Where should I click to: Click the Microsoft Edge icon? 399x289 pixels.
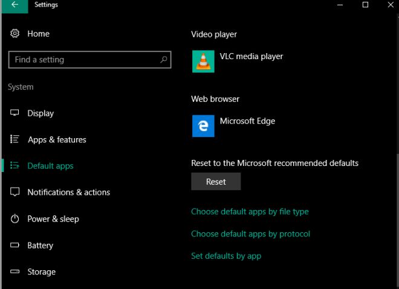[203, 126]
